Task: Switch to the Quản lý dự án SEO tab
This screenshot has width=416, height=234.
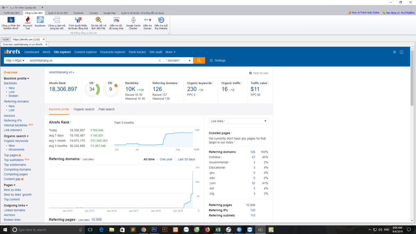Action: click(58, 13)
